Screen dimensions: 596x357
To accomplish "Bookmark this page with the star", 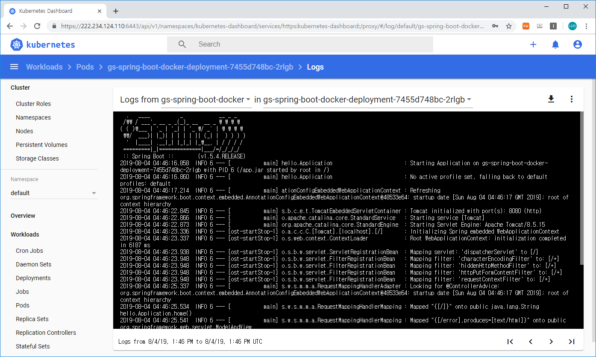I will pyautogui.click(x=509, y=26).
